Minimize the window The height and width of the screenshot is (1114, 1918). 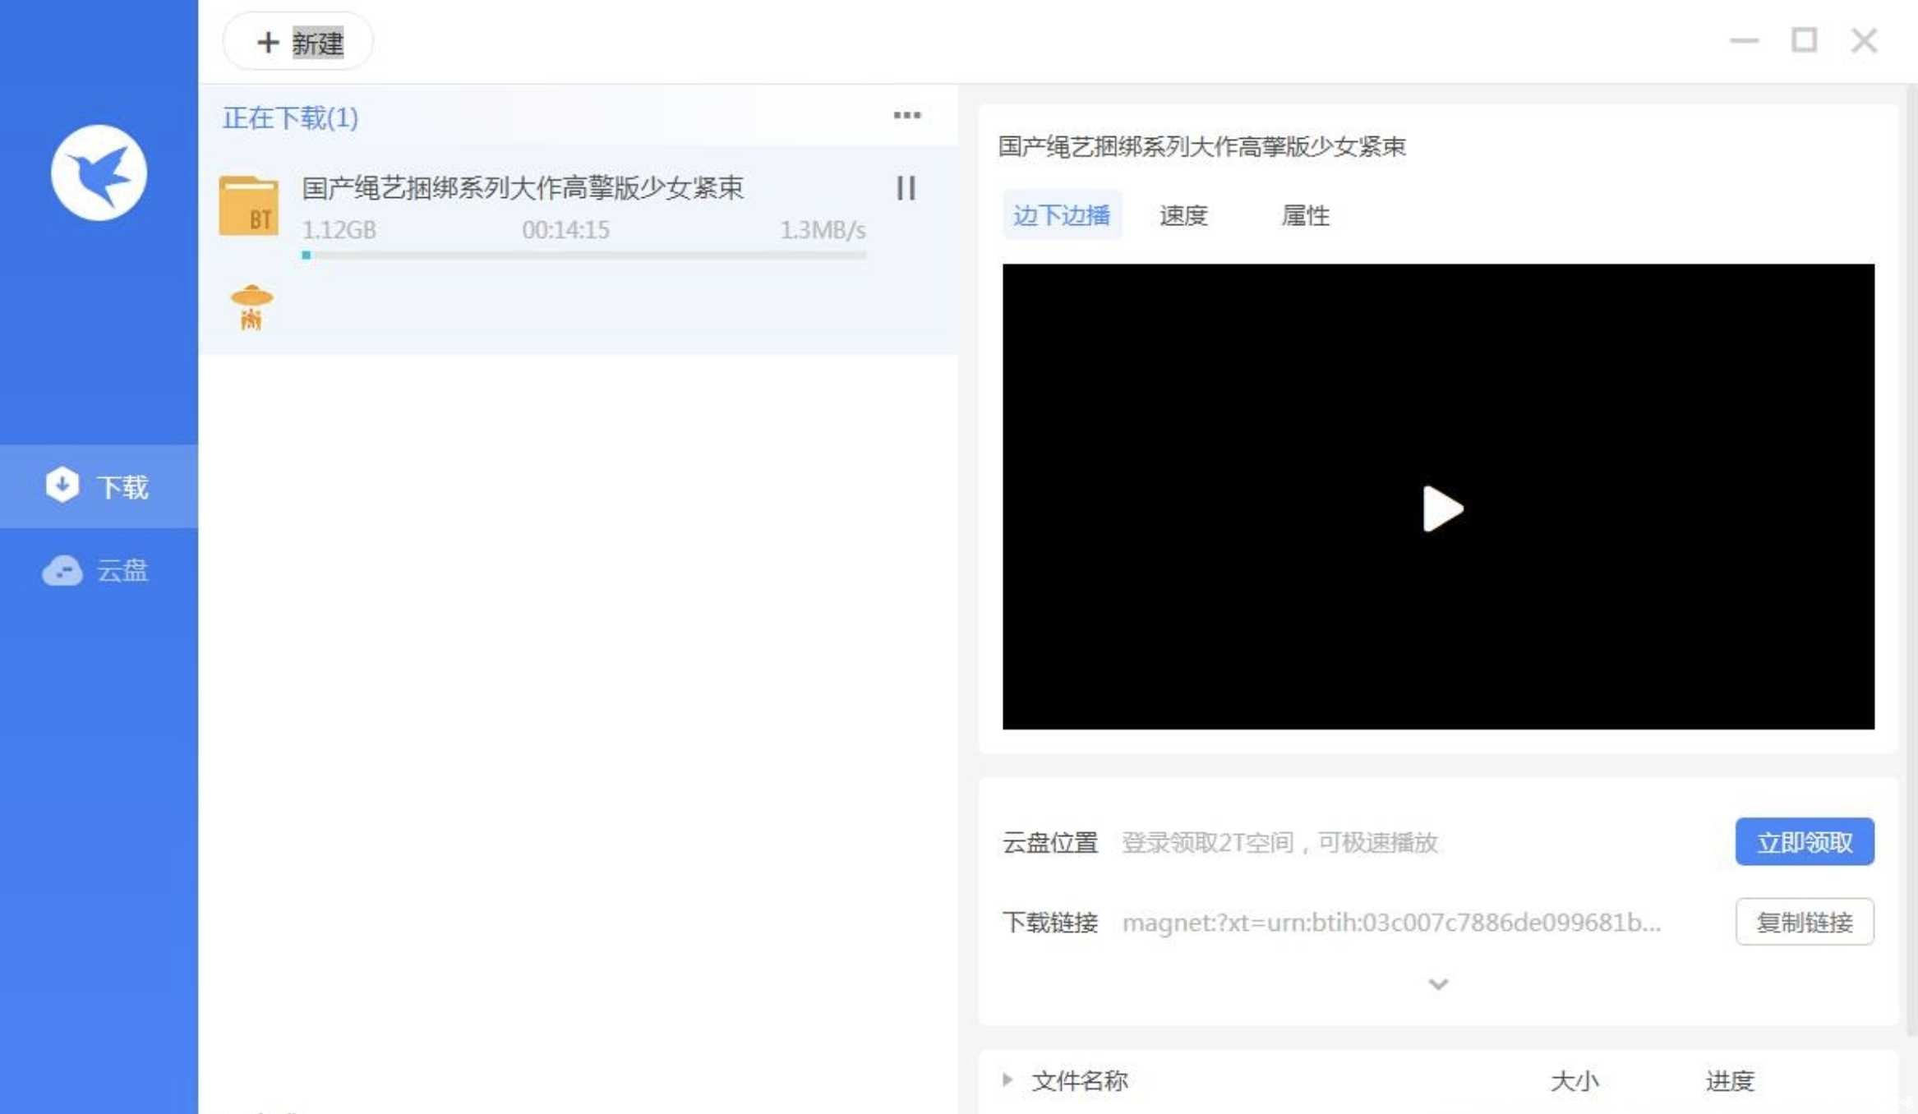coord(1744,40)
